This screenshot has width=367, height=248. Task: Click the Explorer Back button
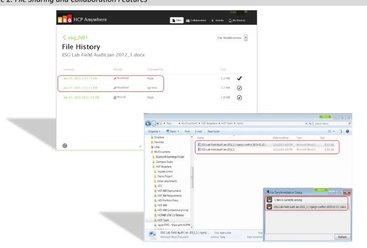coord(148,123)
